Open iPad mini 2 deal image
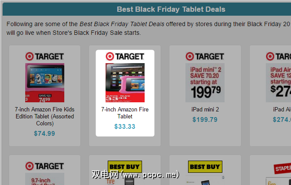Screen dimensions: 291x185 (205, 83)
